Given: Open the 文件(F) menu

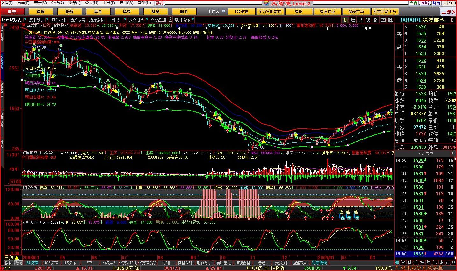Looking at the screenshot, I should [7, 3].
